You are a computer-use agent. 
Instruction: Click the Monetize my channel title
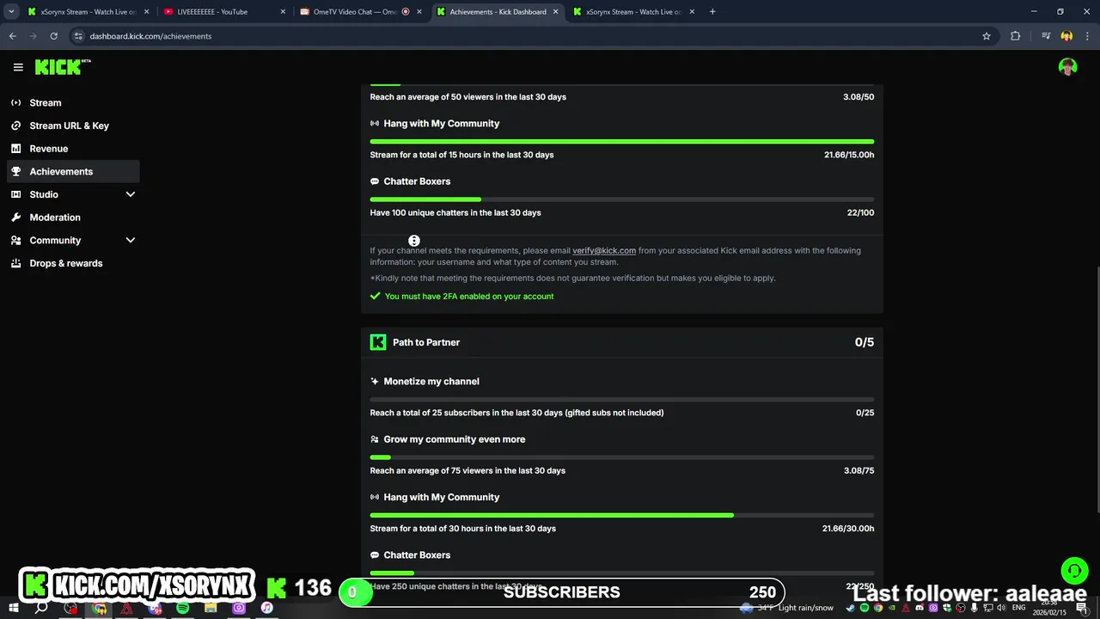tap(431, 381)
